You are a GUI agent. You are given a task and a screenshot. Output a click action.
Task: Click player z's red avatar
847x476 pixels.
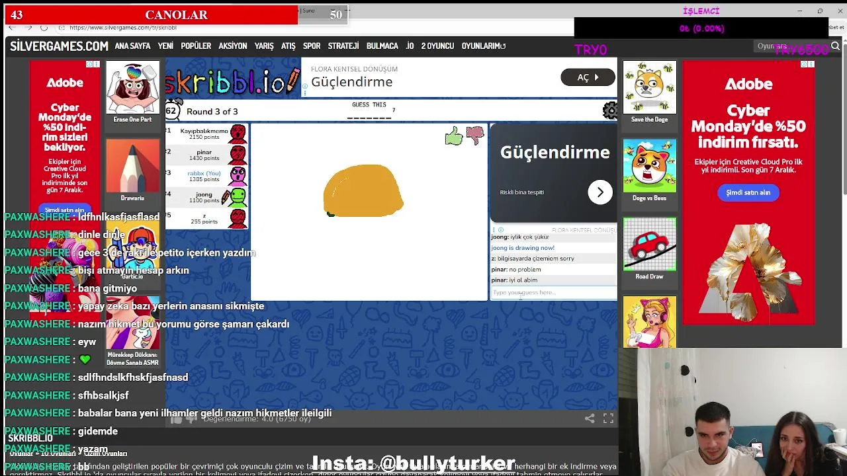(x=238, y=218)
